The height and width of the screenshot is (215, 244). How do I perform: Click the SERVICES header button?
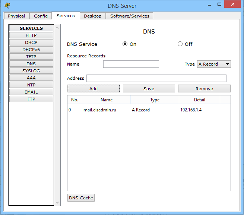click(31, 28)
